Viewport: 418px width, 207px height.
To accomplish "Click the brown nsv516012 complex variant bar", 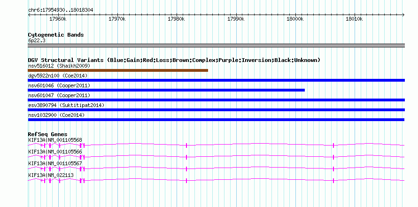I will (x=118, y=70).
